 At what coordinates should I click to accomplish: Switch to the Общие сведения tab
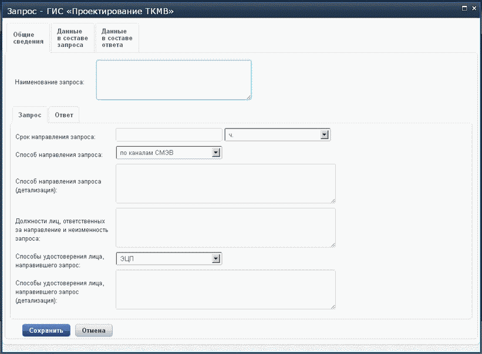point(28,38)
